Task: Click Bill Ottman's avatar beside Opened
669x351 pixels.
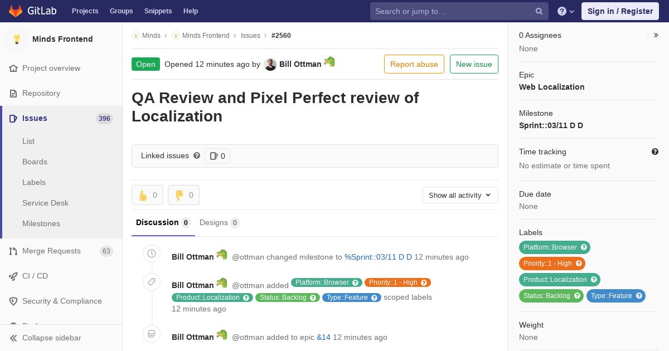Action: point(270,65)
